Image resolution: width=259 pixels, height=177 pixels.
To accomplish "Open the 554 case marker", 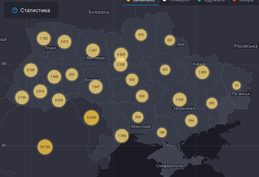I will 191,121.
